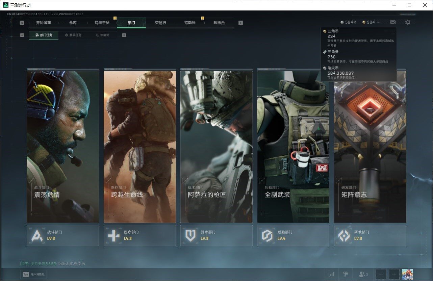Click the CN UID text at top
Viewport: 433px width, 281px height.
[45, 14]
